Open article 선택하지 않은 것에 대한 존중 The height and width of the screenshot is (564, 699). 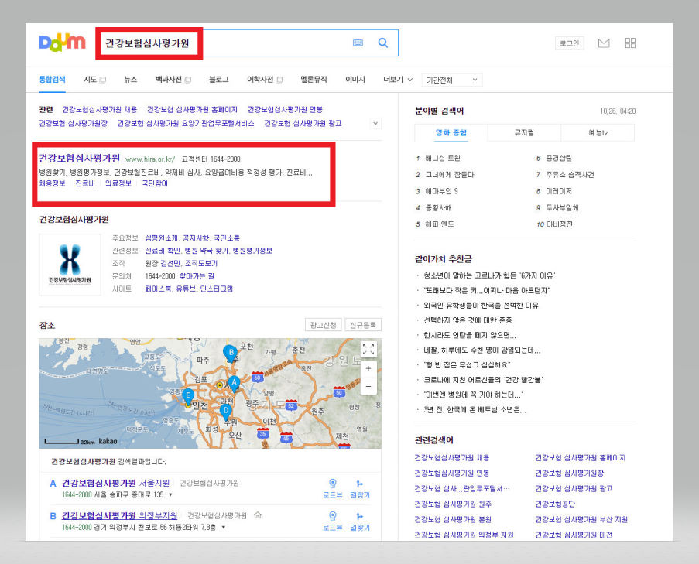(468, 320)
